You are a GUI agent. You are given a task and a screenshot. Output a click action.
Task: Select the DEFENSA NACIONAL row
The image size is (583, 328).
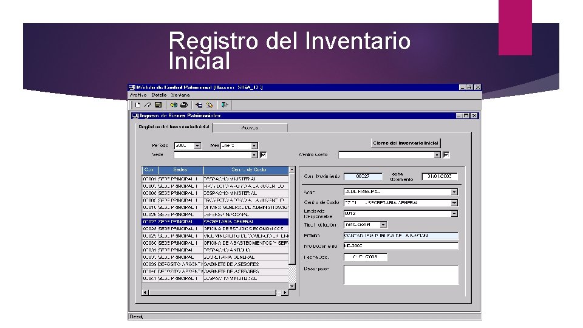[215, 214]
